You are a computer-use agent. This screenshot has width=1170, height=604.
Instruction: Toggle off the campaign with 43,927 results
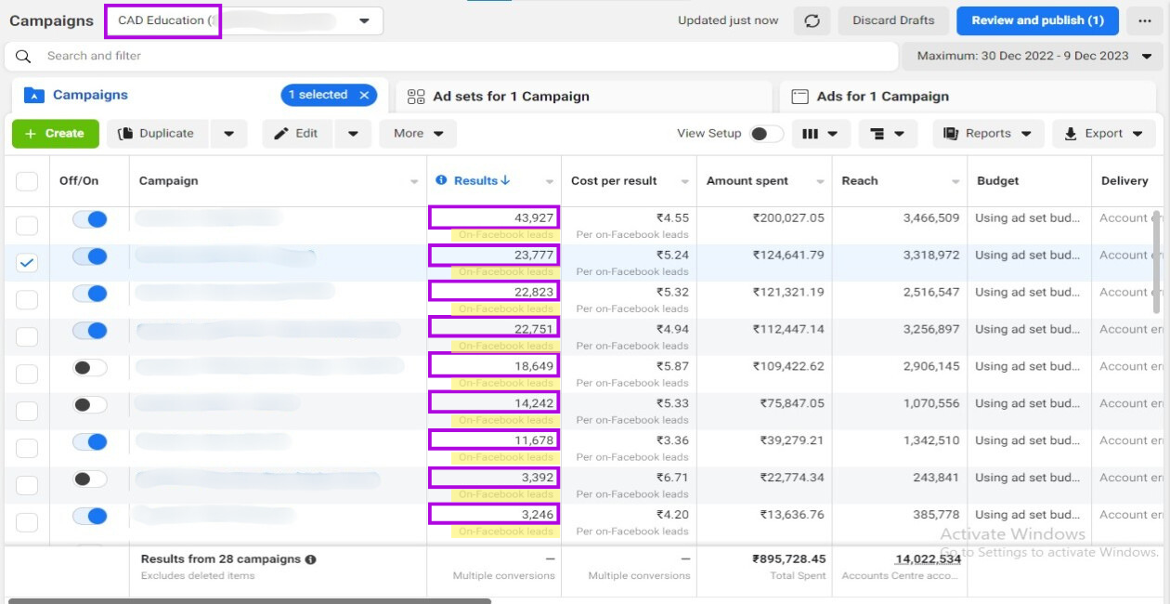pos(90,219)
